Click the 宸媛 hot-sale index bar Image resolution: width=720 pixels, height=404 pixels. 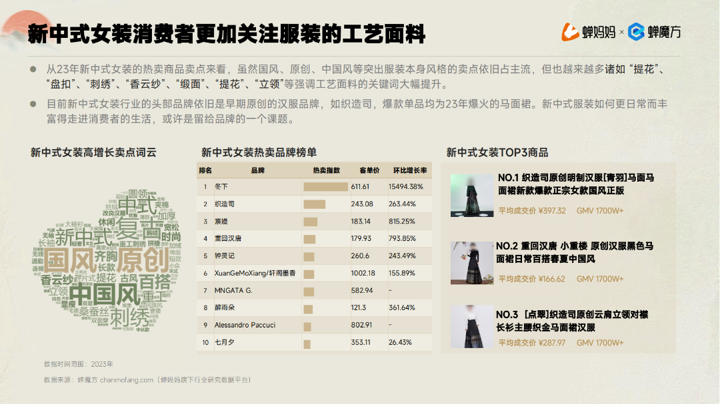[x=311, y=222]
